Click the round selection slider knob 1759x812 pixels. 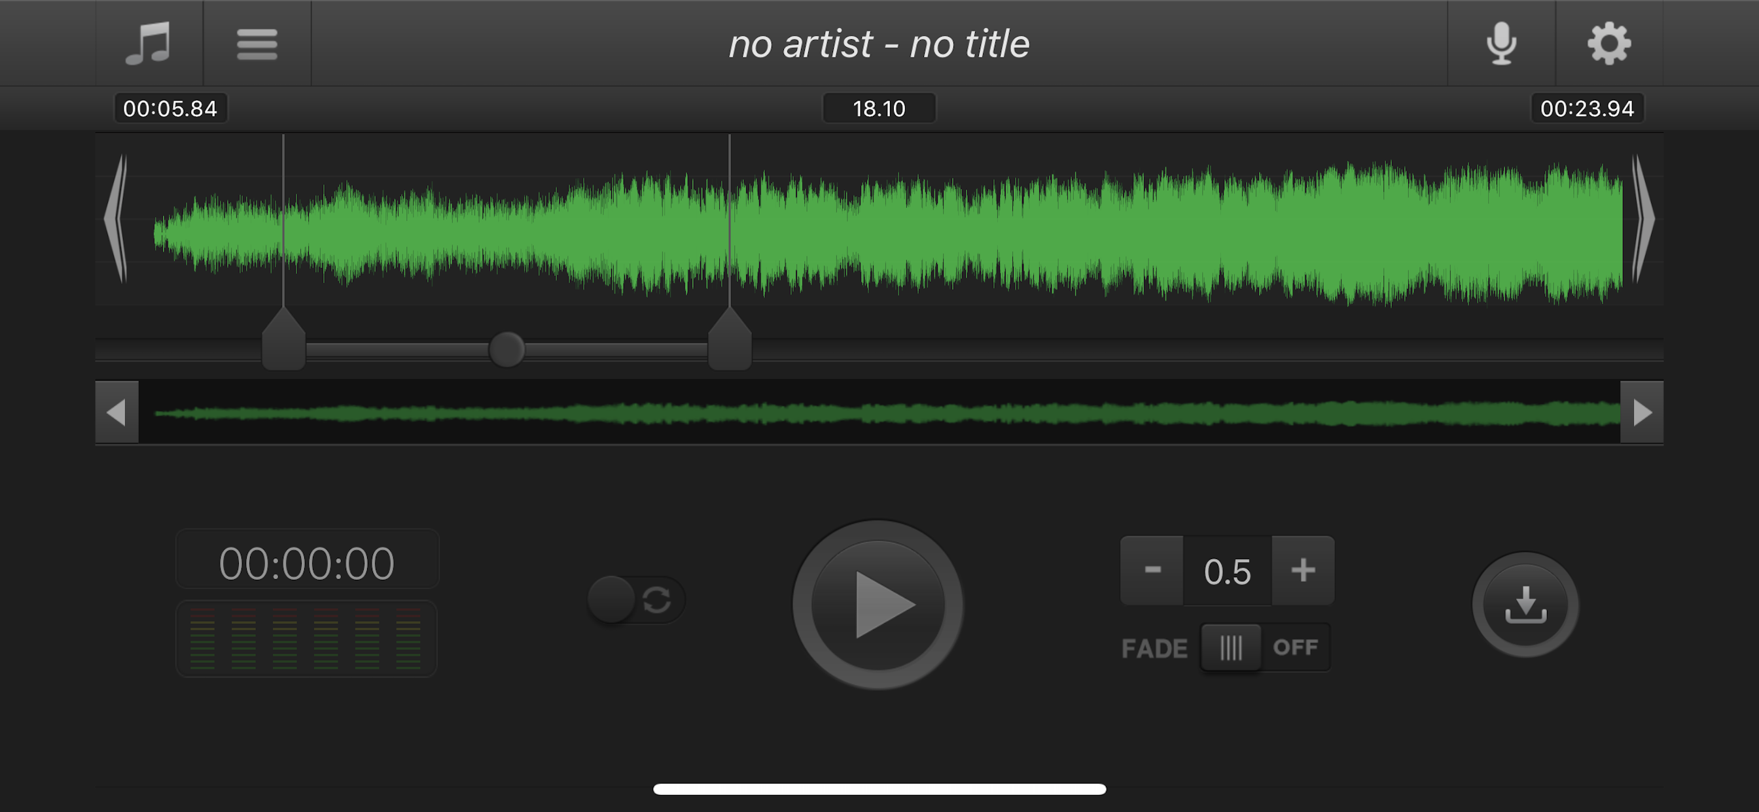506,349
